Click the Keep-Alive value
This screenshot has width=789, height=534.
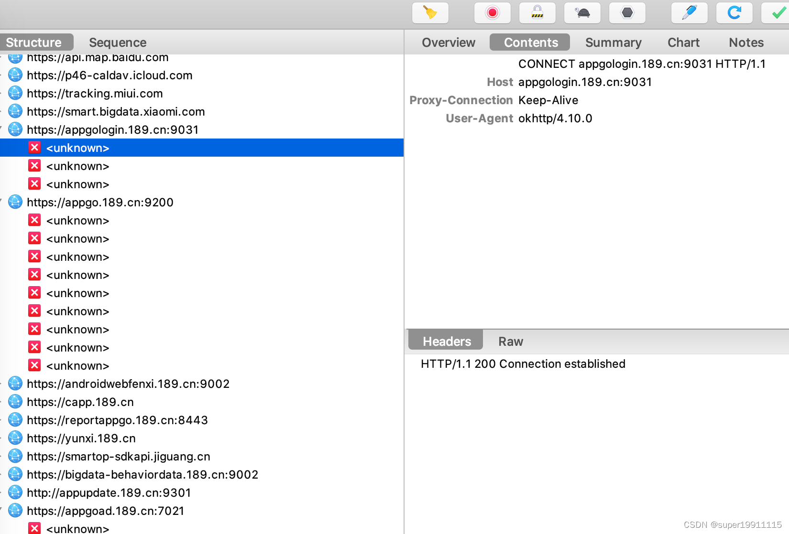click(548, 100)
